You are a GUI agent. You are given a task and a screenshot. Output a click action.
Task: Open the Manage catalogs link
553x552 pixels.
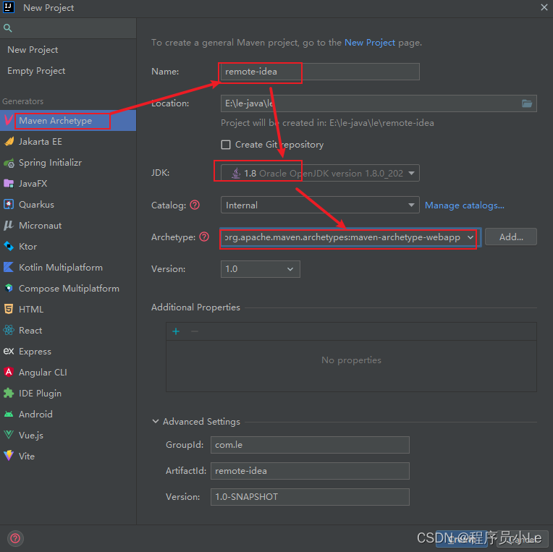point(465,205)
